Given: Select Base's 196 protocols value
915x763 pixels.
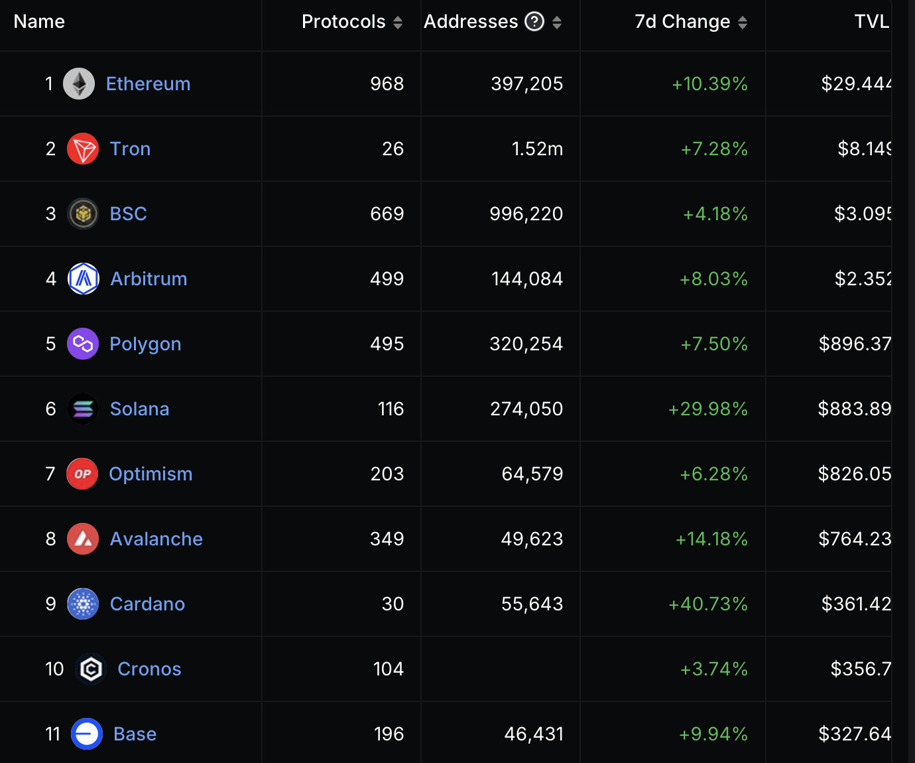Looking at the screenshot, I should (x=389, y=734).
